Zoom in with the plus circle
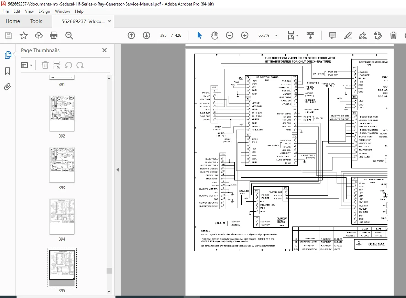 (245, 35)
